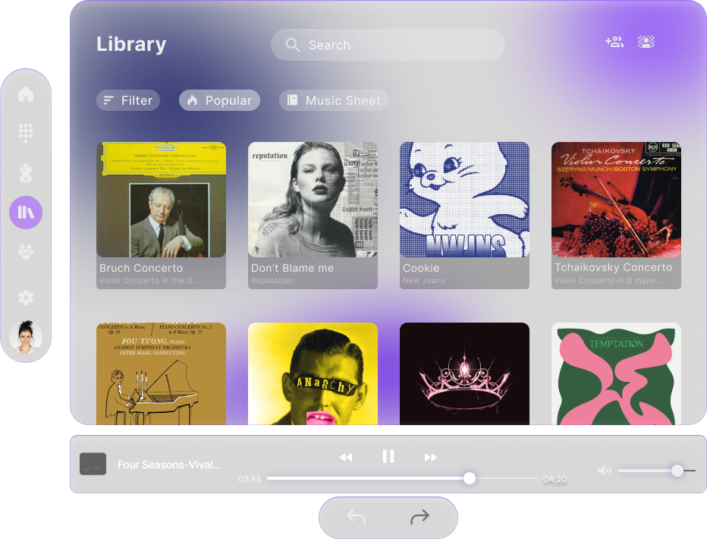Open the Tchaikovsky Violin Concerto cover

coord(617,200)
